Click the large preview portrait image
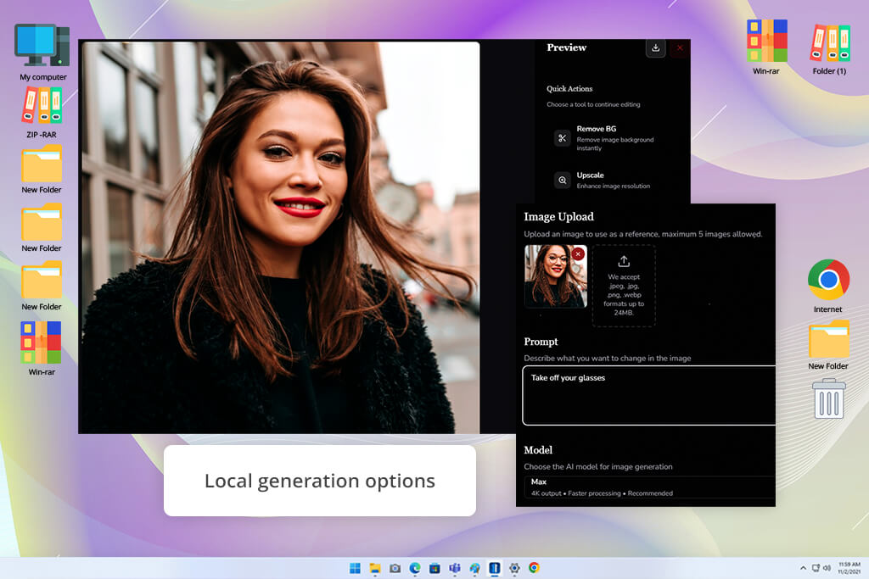Screen dimensions: 869x579 280,237
